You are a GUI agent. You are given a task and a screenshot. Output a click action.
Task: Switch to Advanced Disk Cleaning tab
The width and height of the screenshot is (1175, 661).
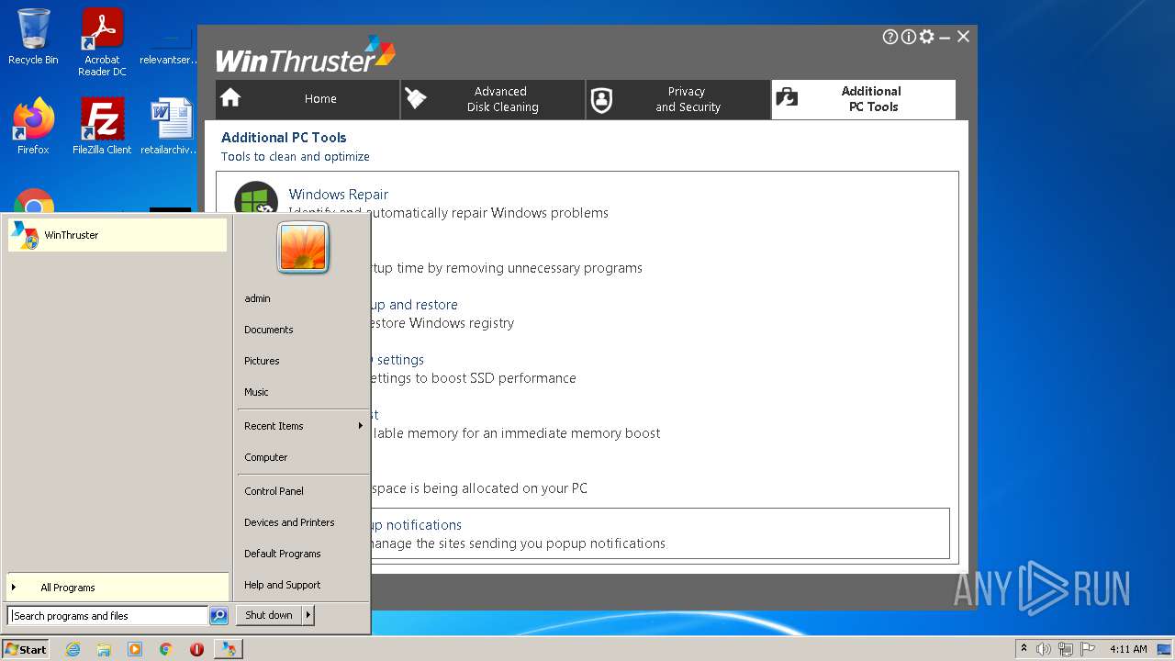point(493,99)
